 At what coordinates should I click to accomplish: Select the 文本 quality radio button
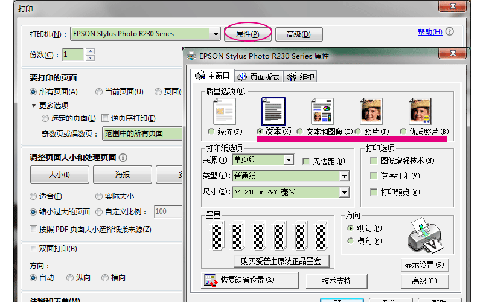(260, 132)
